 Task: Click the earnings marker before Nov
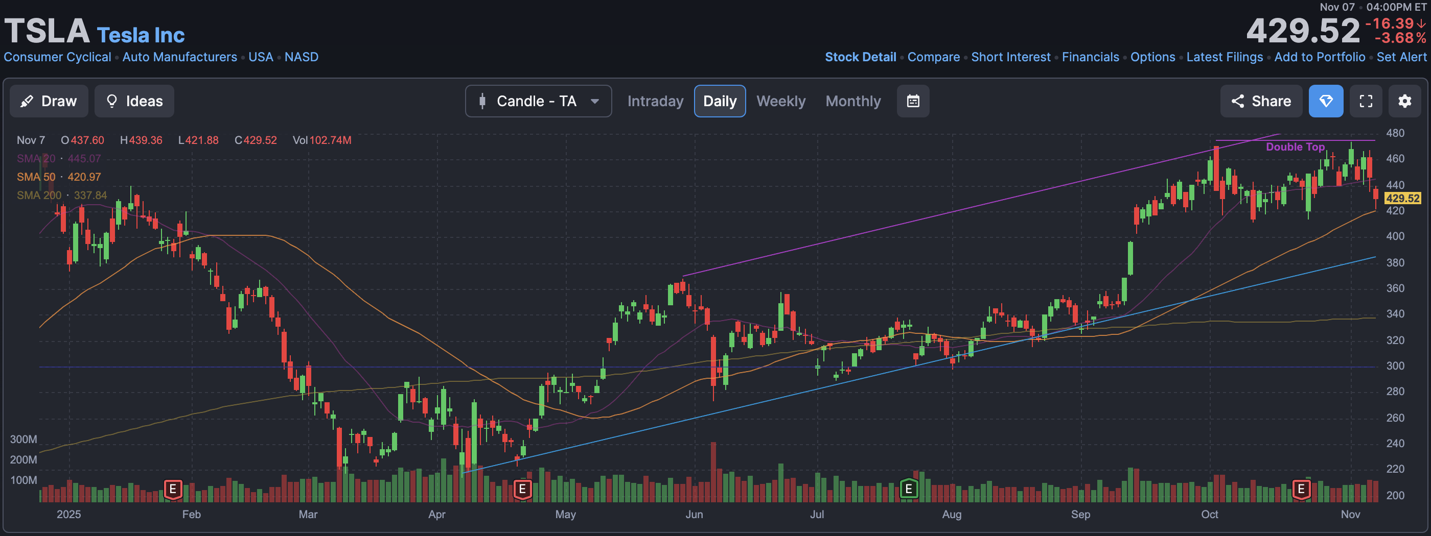(1301, 489)
